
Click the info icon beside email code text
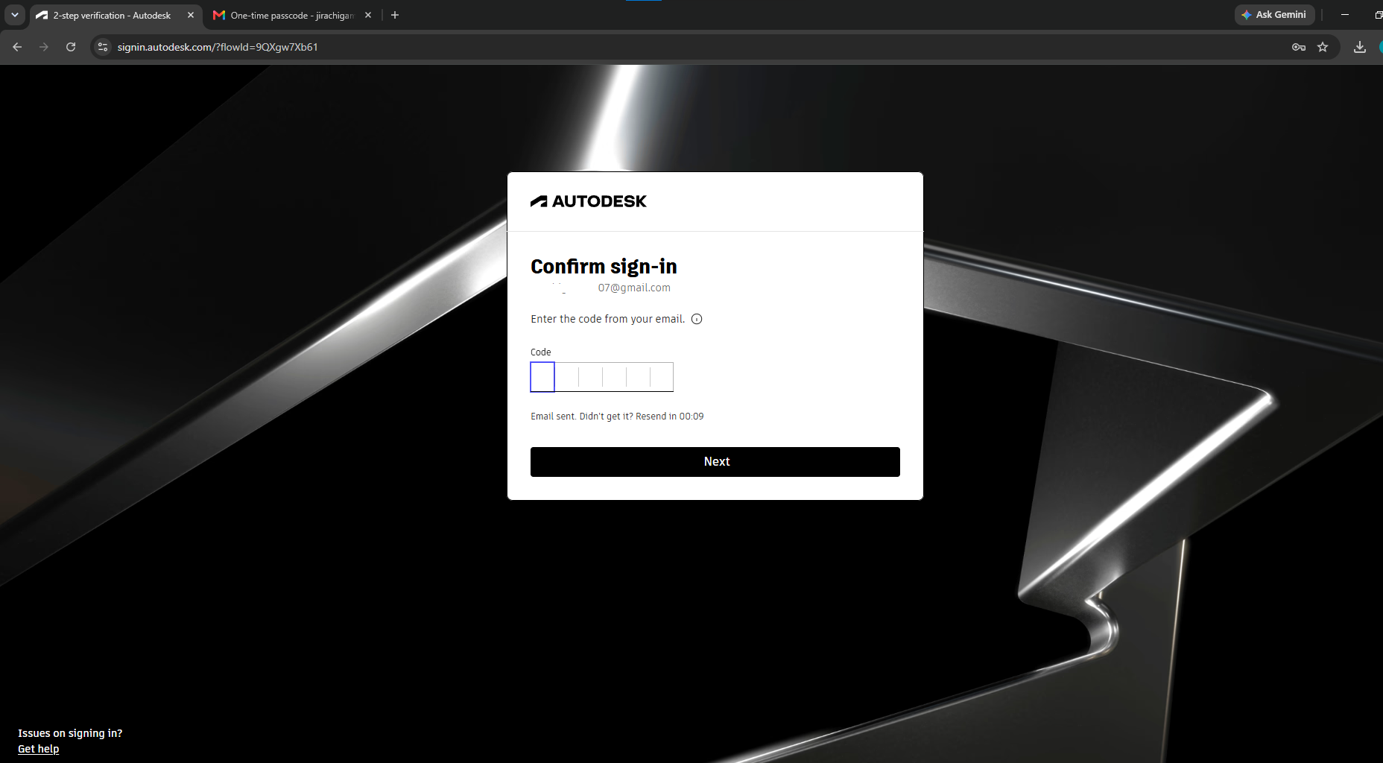coord(697,319)
